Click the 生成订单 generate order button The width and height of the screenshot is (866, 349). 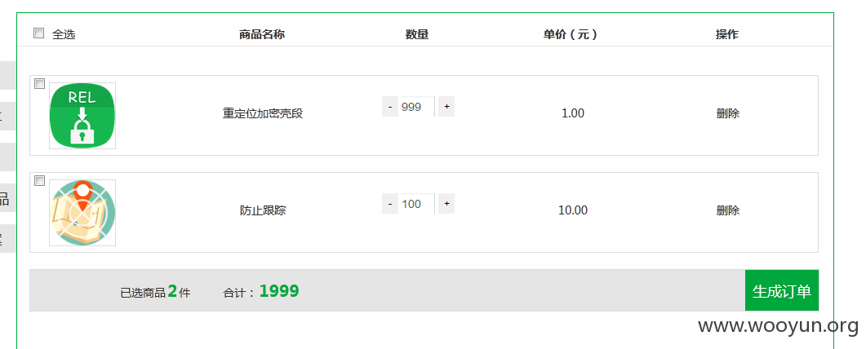pyautogui.click(x=781, y=290)
